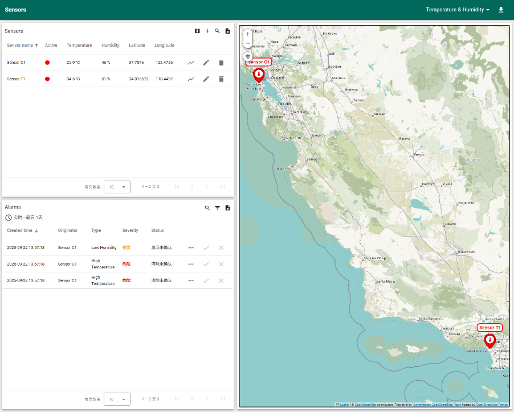Delete Sensor C1 using the trash icon
The image size is (514, 412).
pyautogui.click(x=221, y=63)
